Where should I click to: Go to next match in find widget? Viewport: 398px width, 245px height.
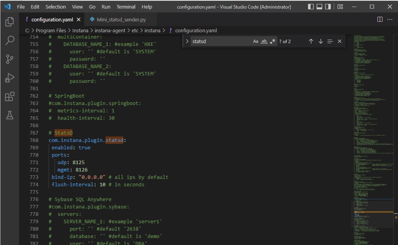(x=321, y=41)
